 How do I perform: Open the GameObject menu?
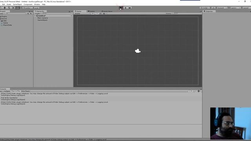(17, 4)
